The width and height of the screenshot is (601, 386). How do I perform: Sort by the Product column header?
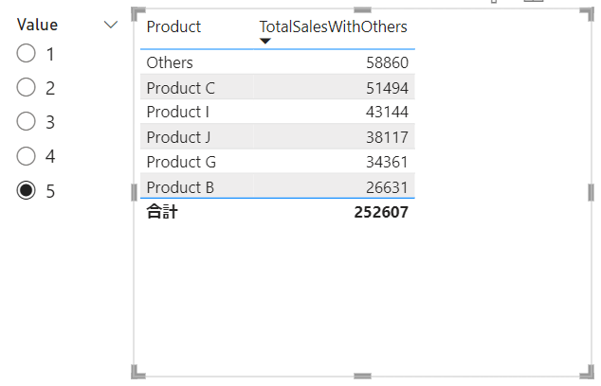click(x=173, y=26)
